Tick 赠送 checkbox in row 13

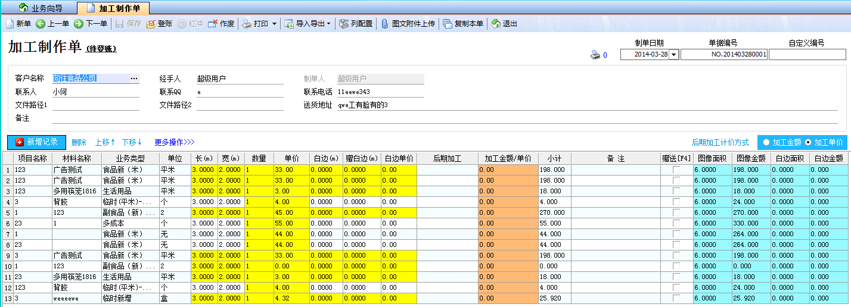[x=676, y=299]
